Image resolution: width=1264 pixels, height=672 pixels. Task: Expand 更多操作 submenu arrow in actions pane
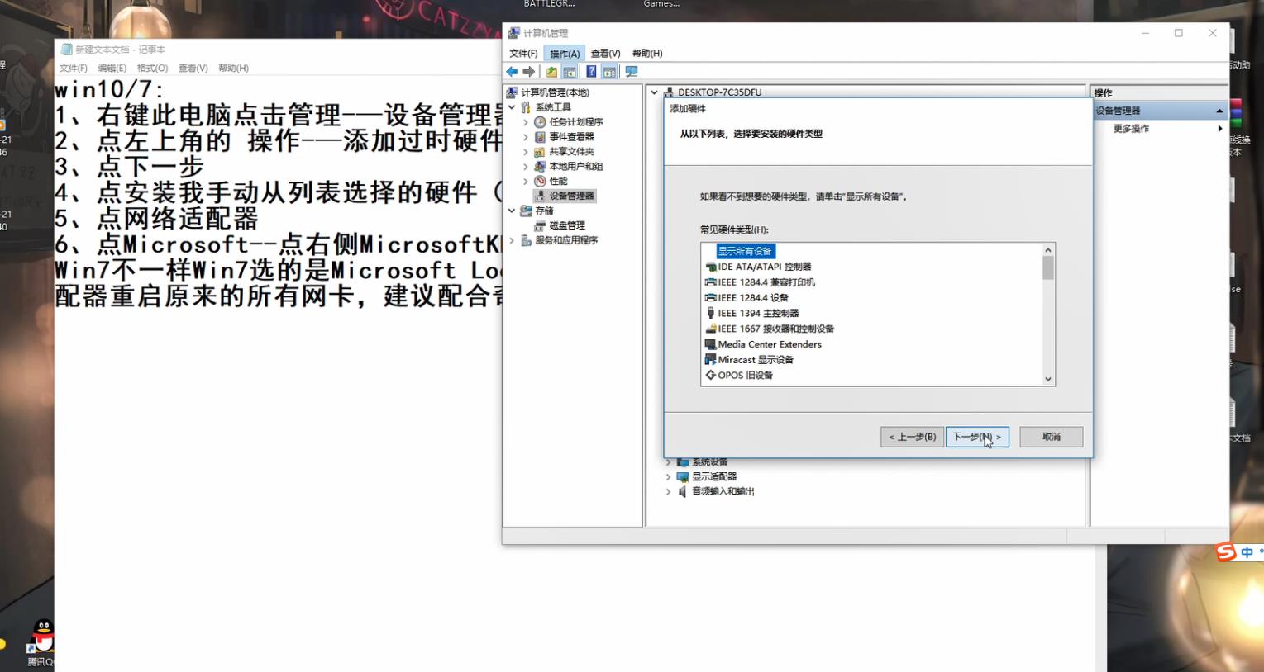coord(1219,129)
